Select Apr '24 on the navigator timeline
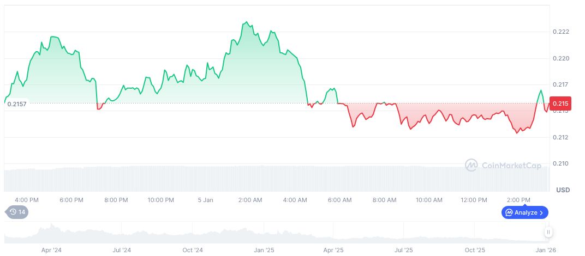The image size is (585, 256). pyautogui.click(x=51, y=251)
